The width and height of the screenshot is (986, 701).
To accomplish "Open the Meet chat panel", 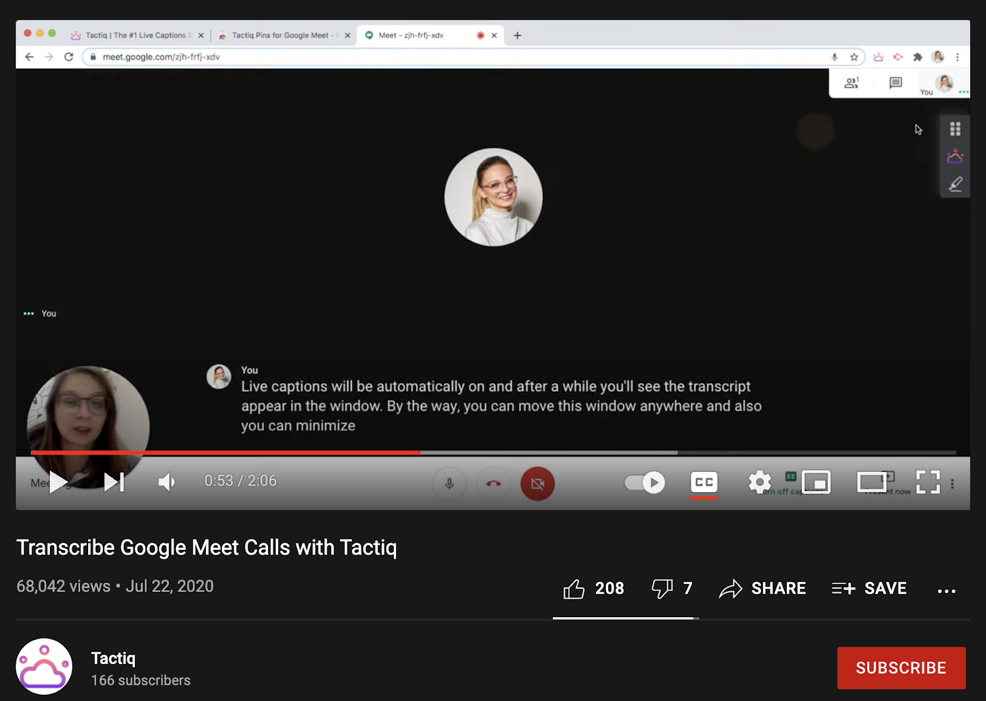I will point(896,83).
